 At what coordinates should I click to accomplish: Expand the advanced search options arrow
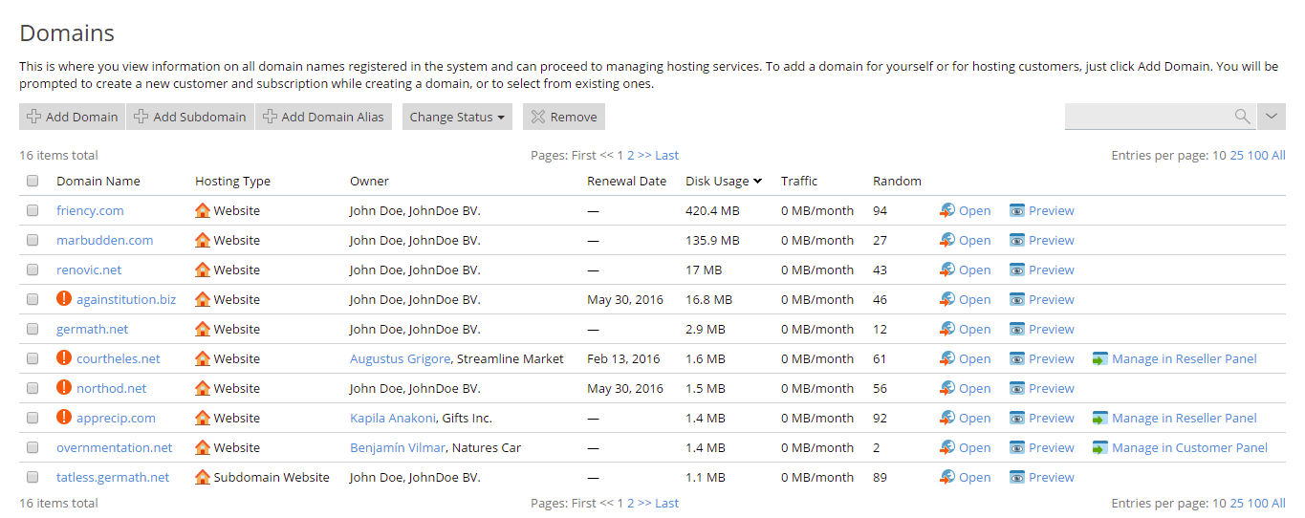[1271, 117]
